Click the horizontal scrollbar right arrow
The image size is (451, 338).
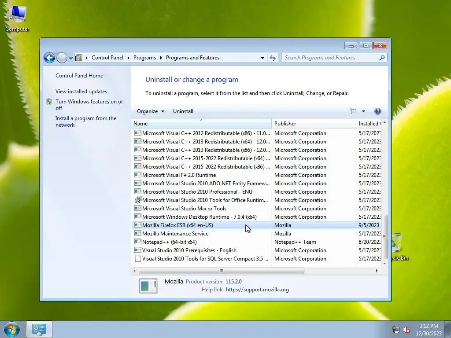(377, 271)
